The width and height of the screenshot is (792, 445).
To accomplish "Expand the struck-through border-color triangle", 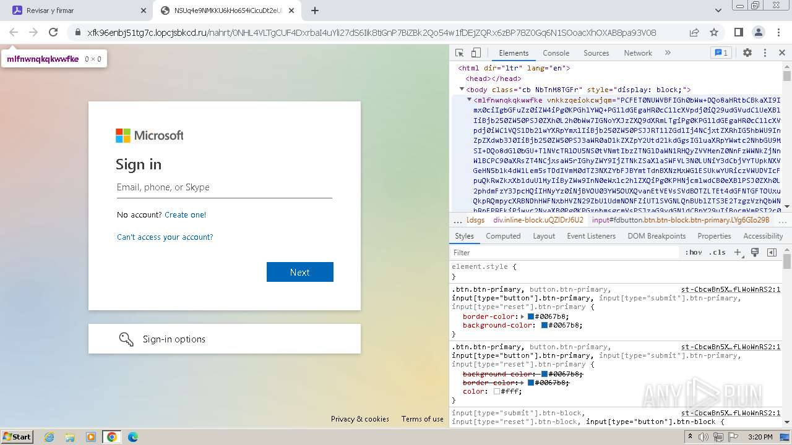I will 522,383.
